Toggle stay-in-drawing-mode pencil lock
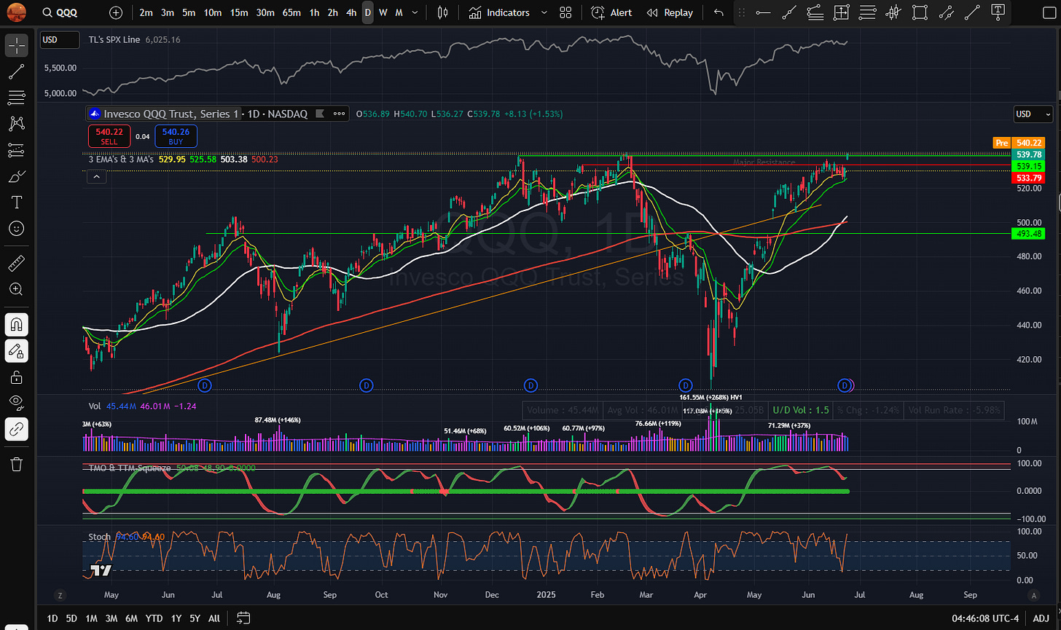 (16, 350)
